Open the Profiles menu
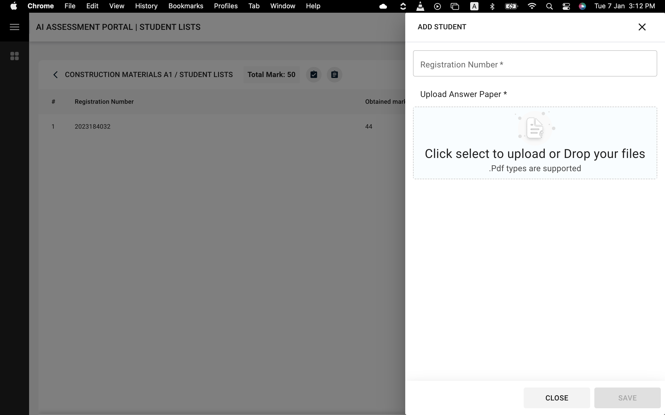 (225, 6)
